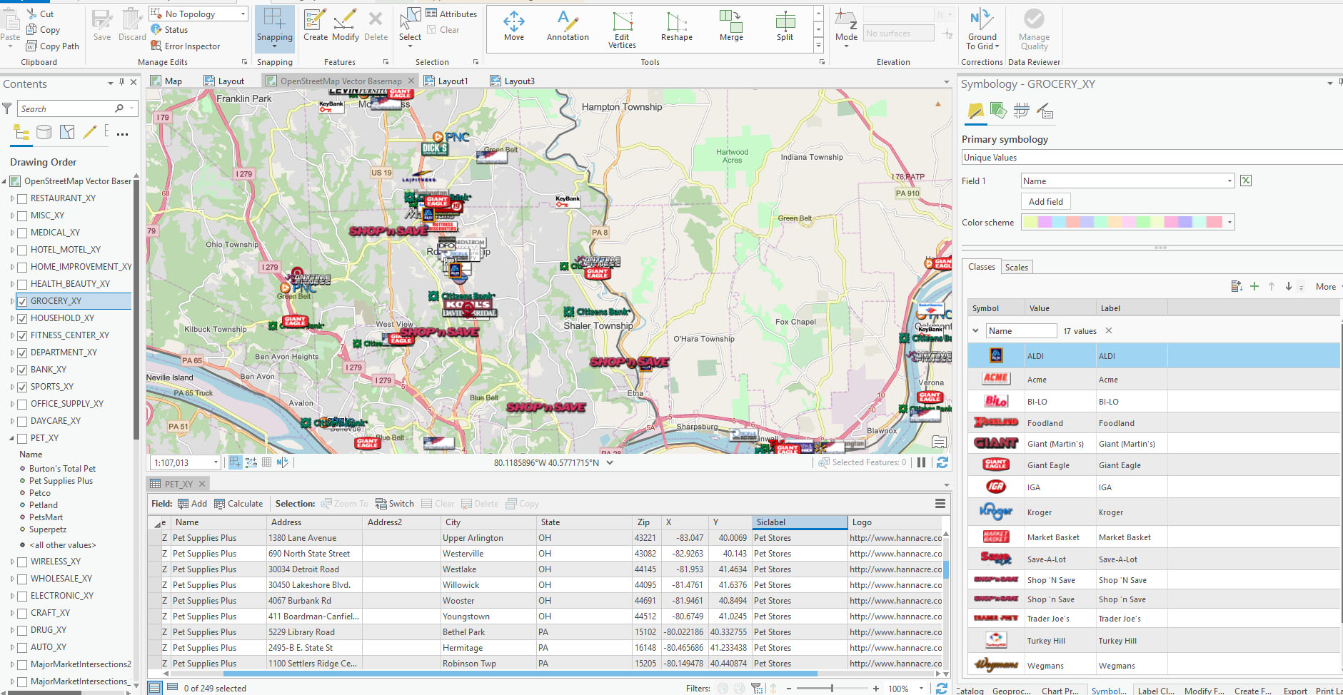Image resolution: width=1343 pixels, height=695 pixels.
Task: Select the Split tool
Action: pyautogui.click(x=785, y=26)
